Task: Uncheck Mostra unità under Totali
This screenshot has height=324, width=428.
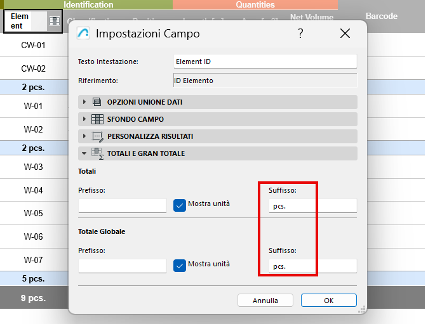Action: click(x=180, y=205)
